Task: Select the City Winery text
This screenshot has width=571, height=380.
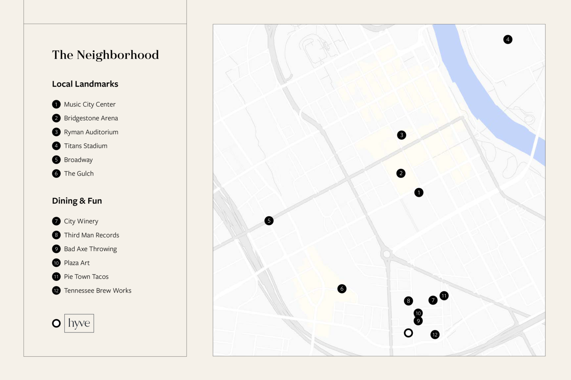Action: pos(81,221)
